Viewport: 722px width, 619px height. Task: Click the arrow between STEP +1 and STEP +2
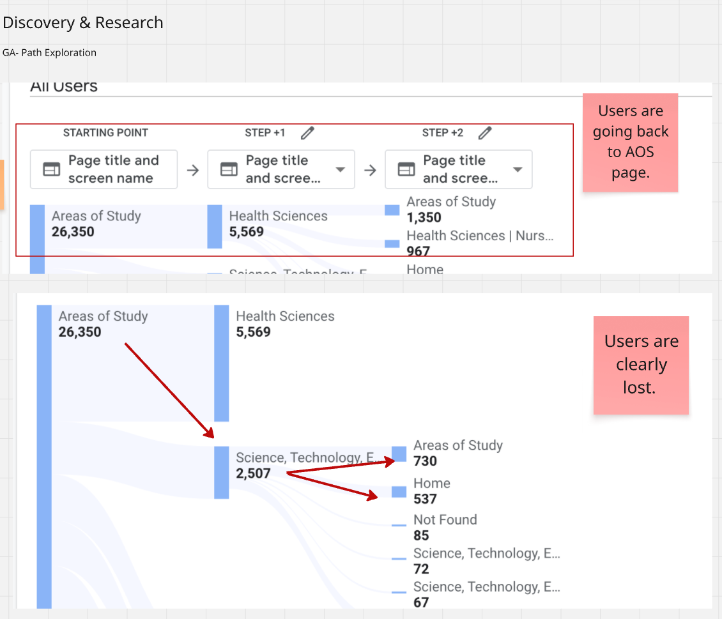pyautogui.click(x=370, y=170)
